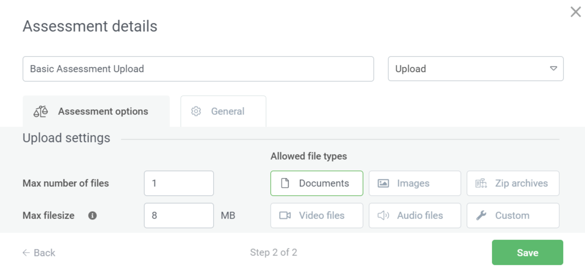Click the camera icon in Video files
The width and height of the screenshot is (585, 269).
click(x=285, y=216)
